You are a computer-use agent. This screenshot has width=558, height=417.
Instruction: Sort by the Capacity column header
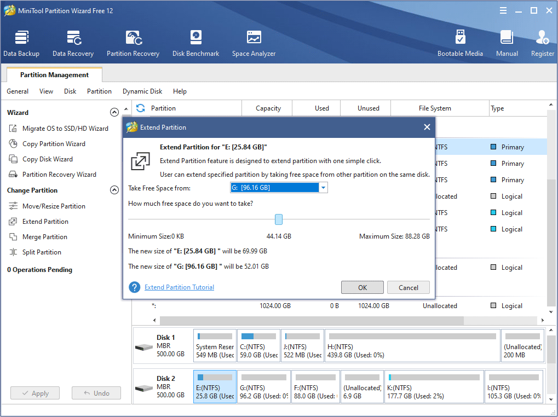267,108
